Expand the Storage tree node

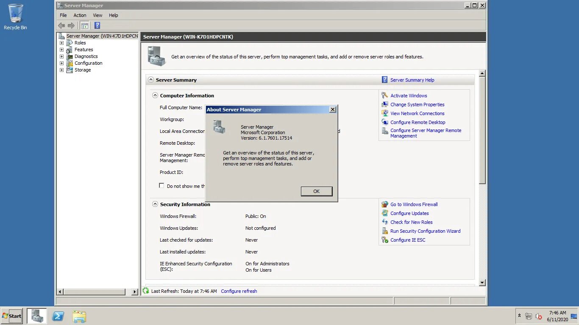click(x=61, y=70)
